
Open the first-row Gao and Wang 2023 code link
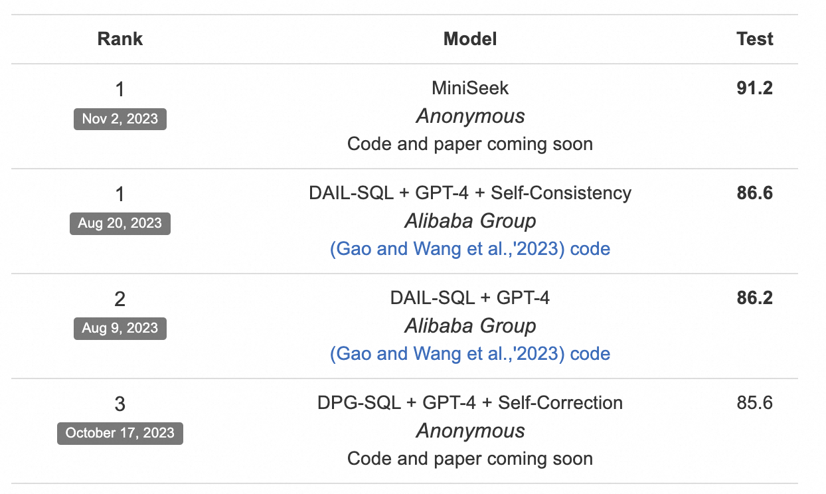[469, 249]
